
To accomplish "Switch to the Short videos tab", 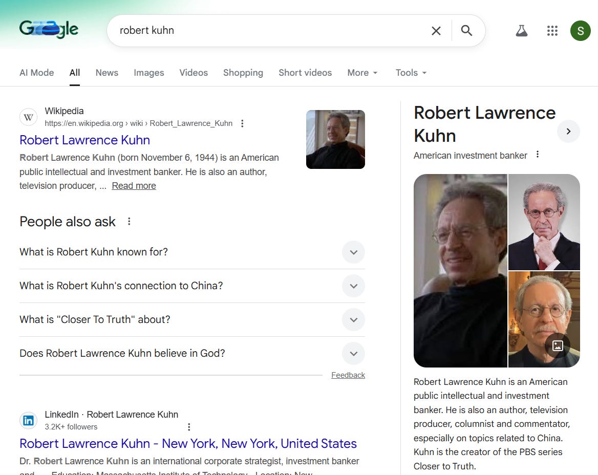I will (305, 73).
